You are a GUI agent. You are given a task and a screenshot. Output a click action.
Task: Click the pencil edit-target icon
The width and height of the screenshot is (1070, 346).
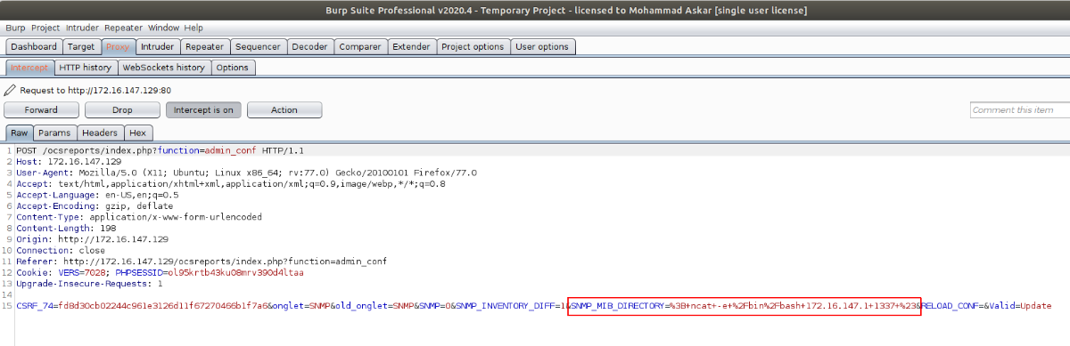click(x=10, y=90)
